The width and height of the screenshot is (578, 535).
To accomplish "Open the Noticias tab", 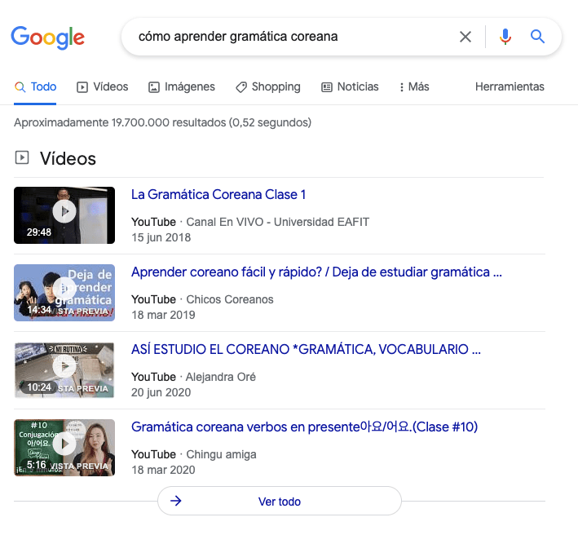I will [x=350, y=86].
